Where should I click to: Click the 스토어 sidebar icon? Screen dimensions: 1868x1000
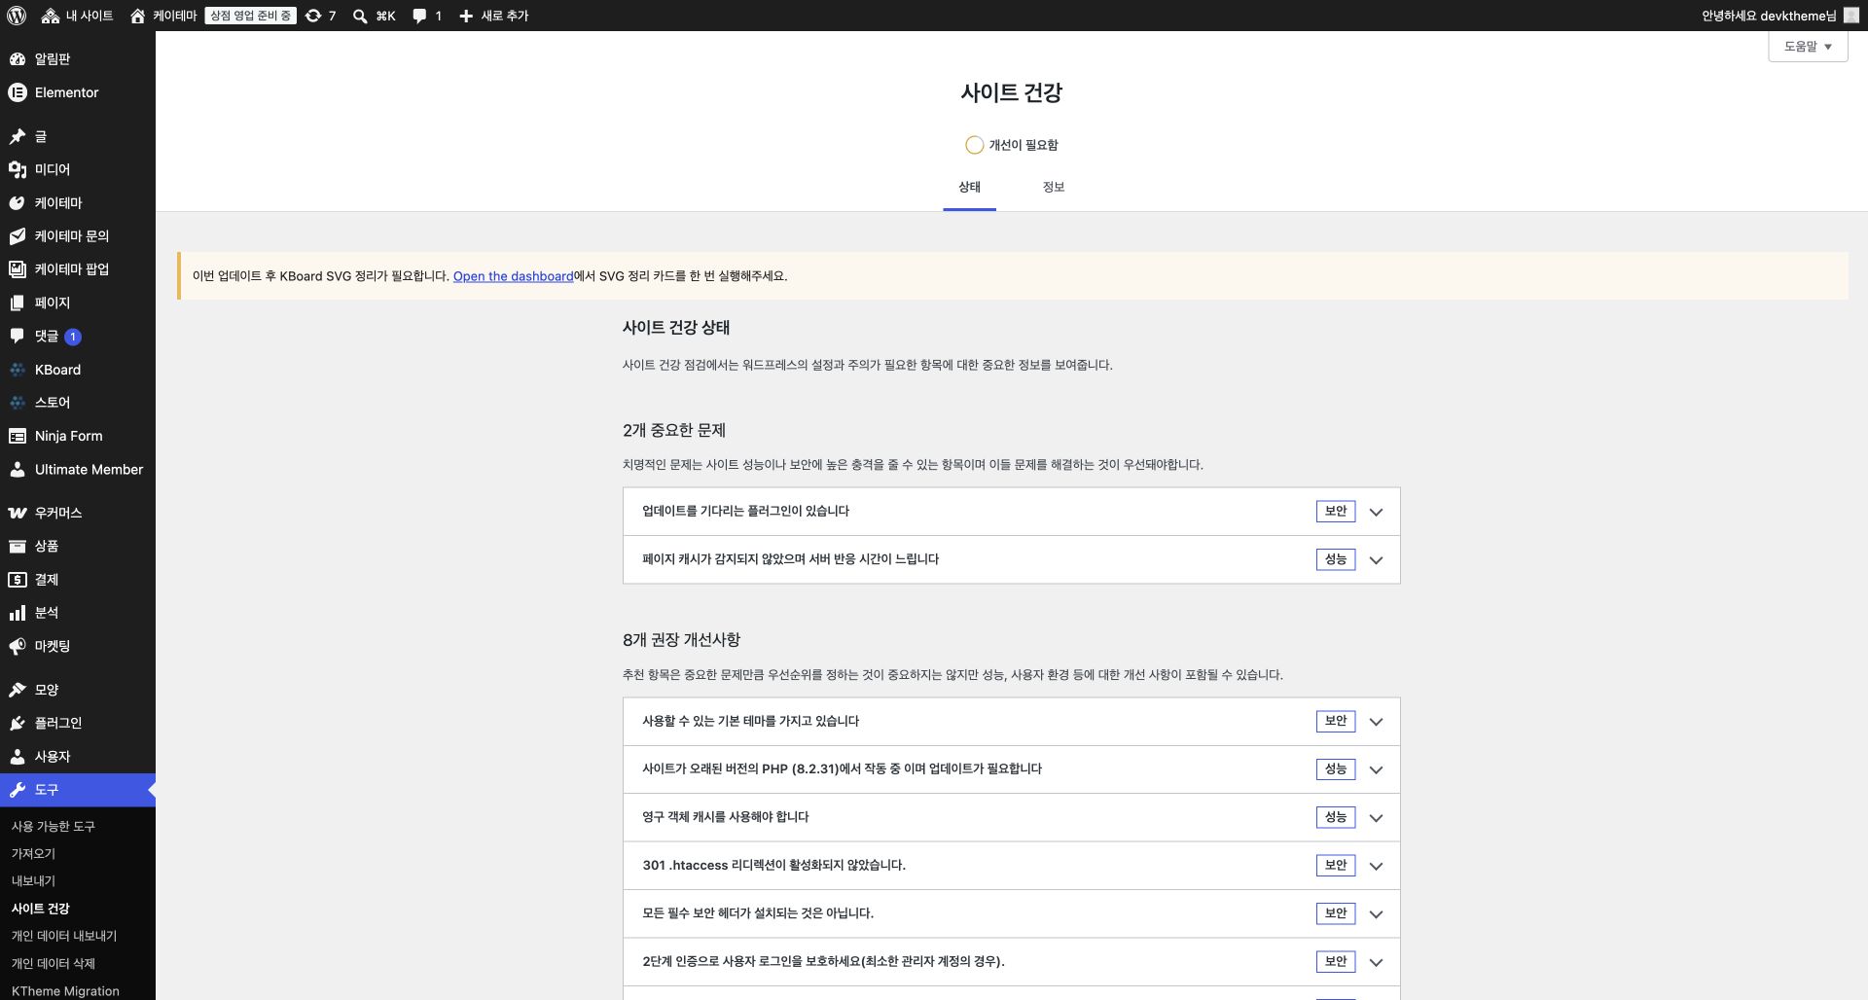18,403
